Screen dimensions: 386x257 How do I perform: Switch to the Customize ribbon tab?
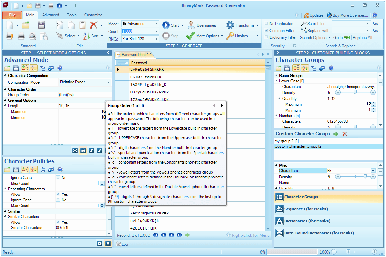(x=93, y=15)
